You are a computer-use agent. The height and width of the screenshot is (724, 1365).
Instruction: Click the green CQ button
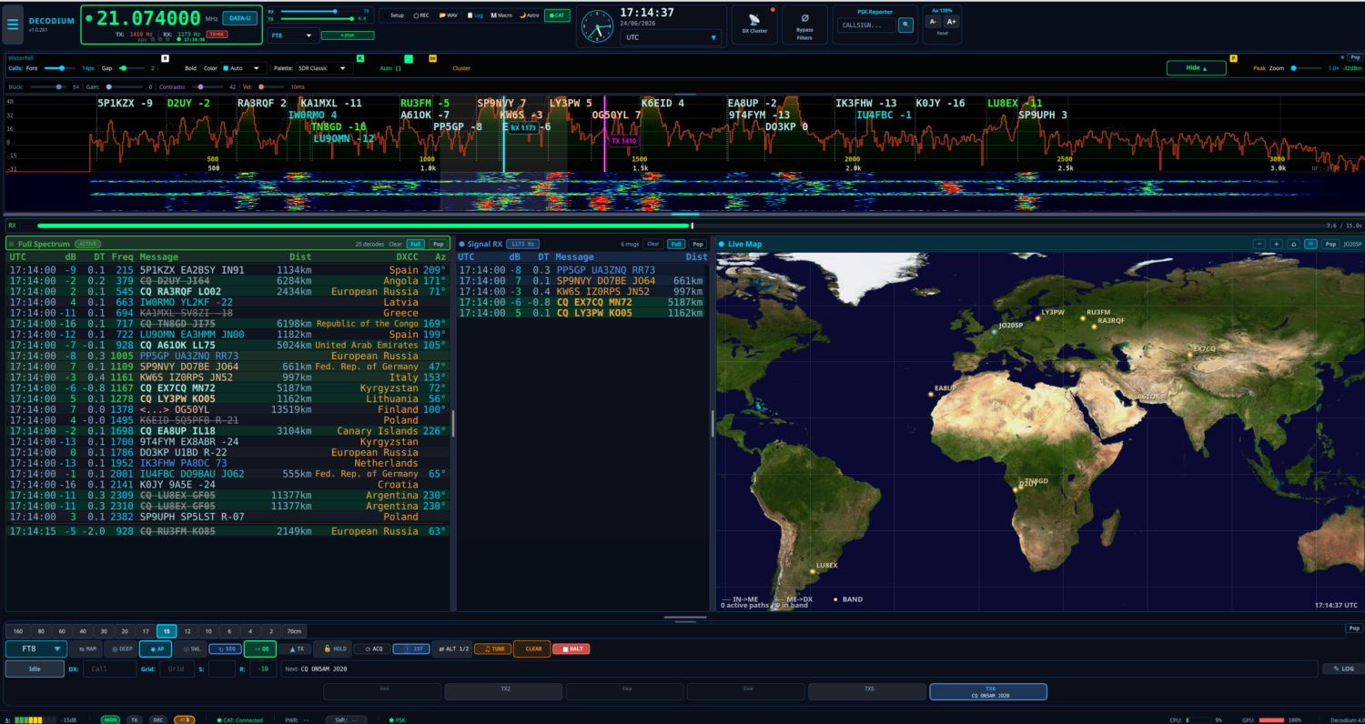click(x=260, y=649)
